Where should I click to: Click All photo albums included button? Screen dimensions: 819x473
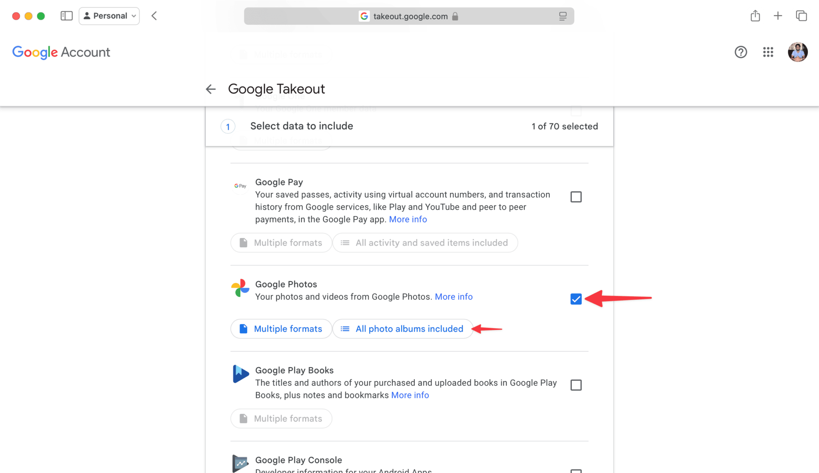[403, 329]
